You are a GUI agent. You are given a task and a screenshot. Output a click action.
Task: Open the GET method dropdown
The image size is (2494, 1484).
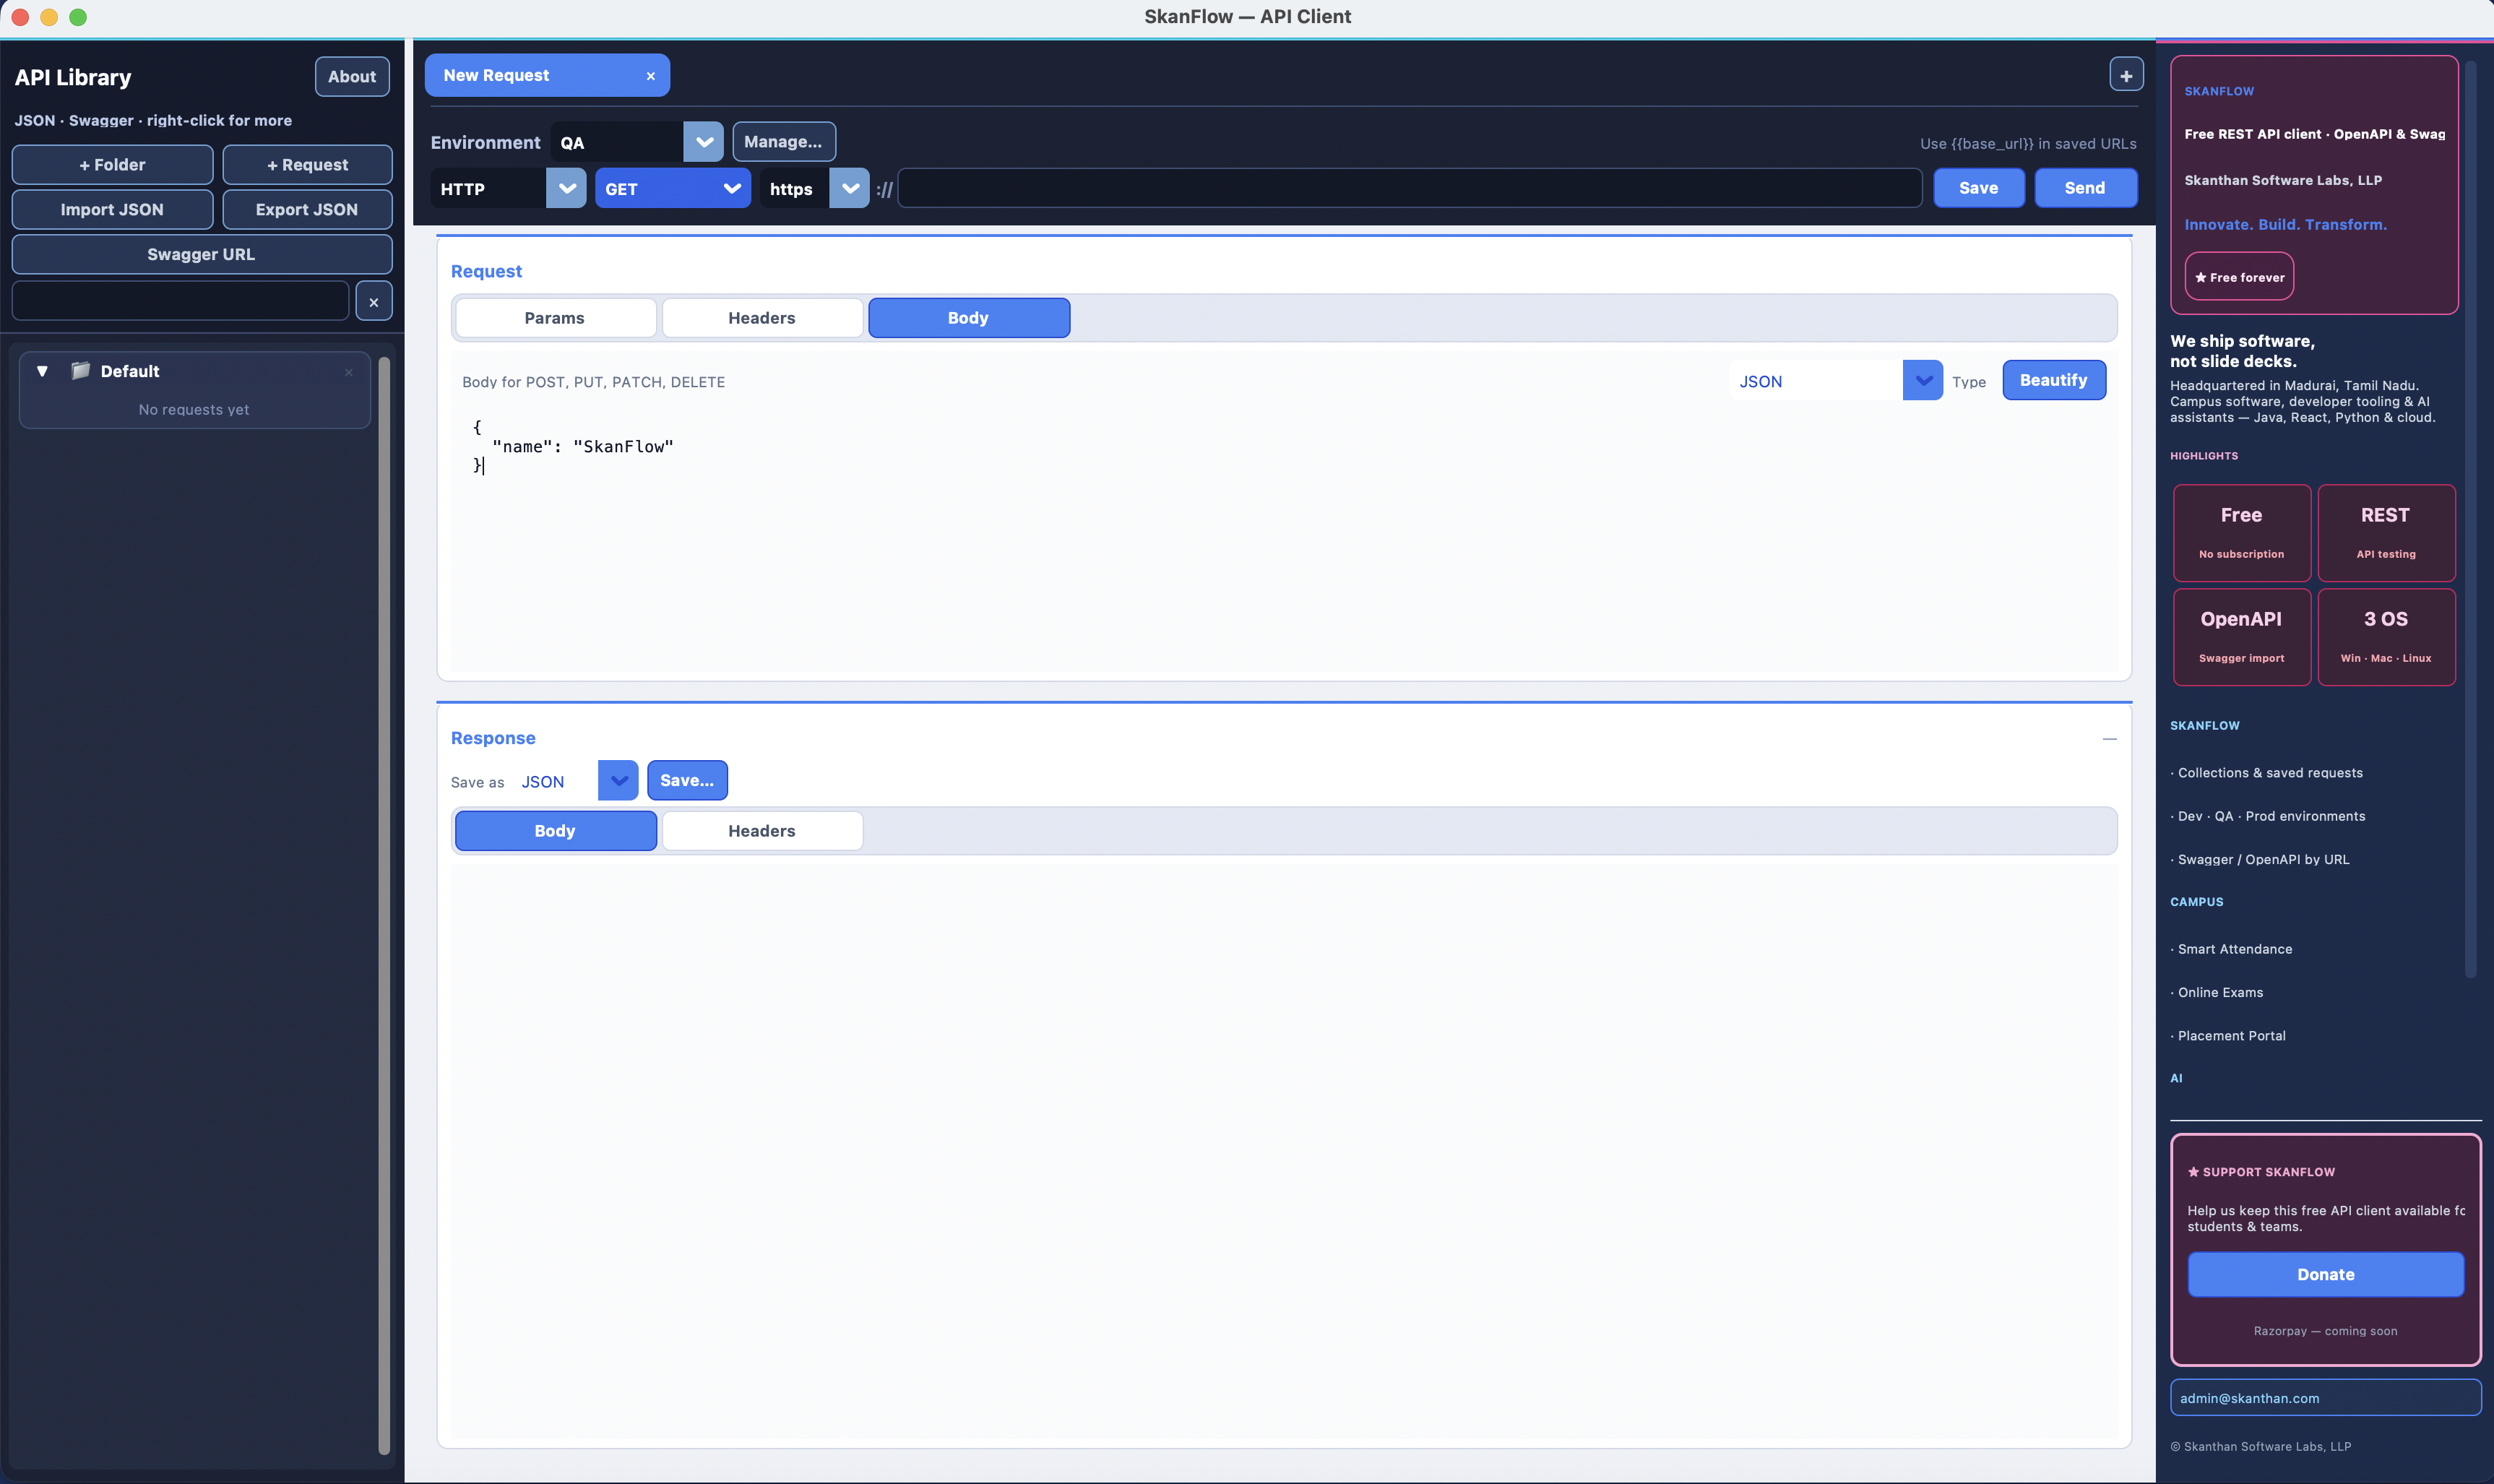tap(673, 188)
